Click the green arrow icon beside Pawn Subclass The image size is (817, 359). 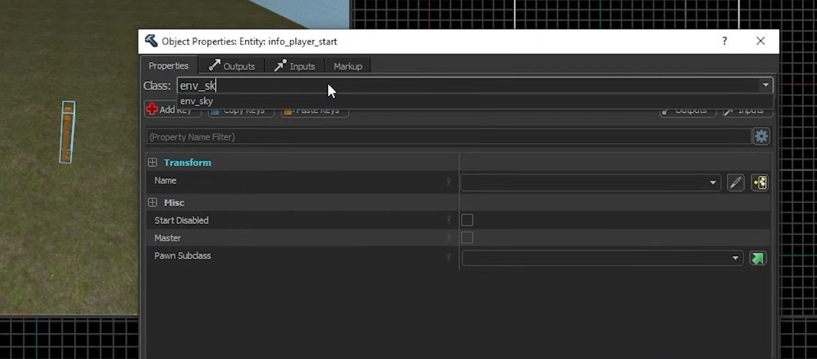coord(758,258)
